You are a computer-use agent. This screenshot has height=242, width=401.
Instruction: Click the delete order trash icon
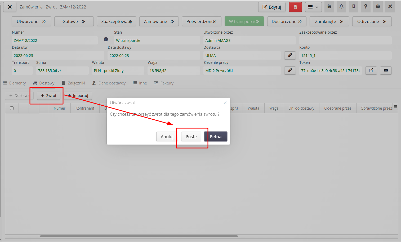295,7
